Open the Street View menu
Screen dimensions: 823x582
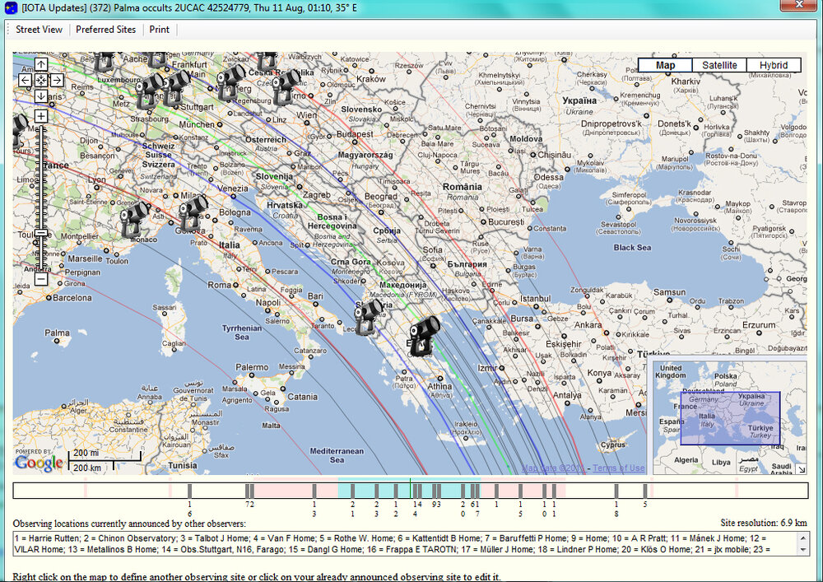coord(38,29)
